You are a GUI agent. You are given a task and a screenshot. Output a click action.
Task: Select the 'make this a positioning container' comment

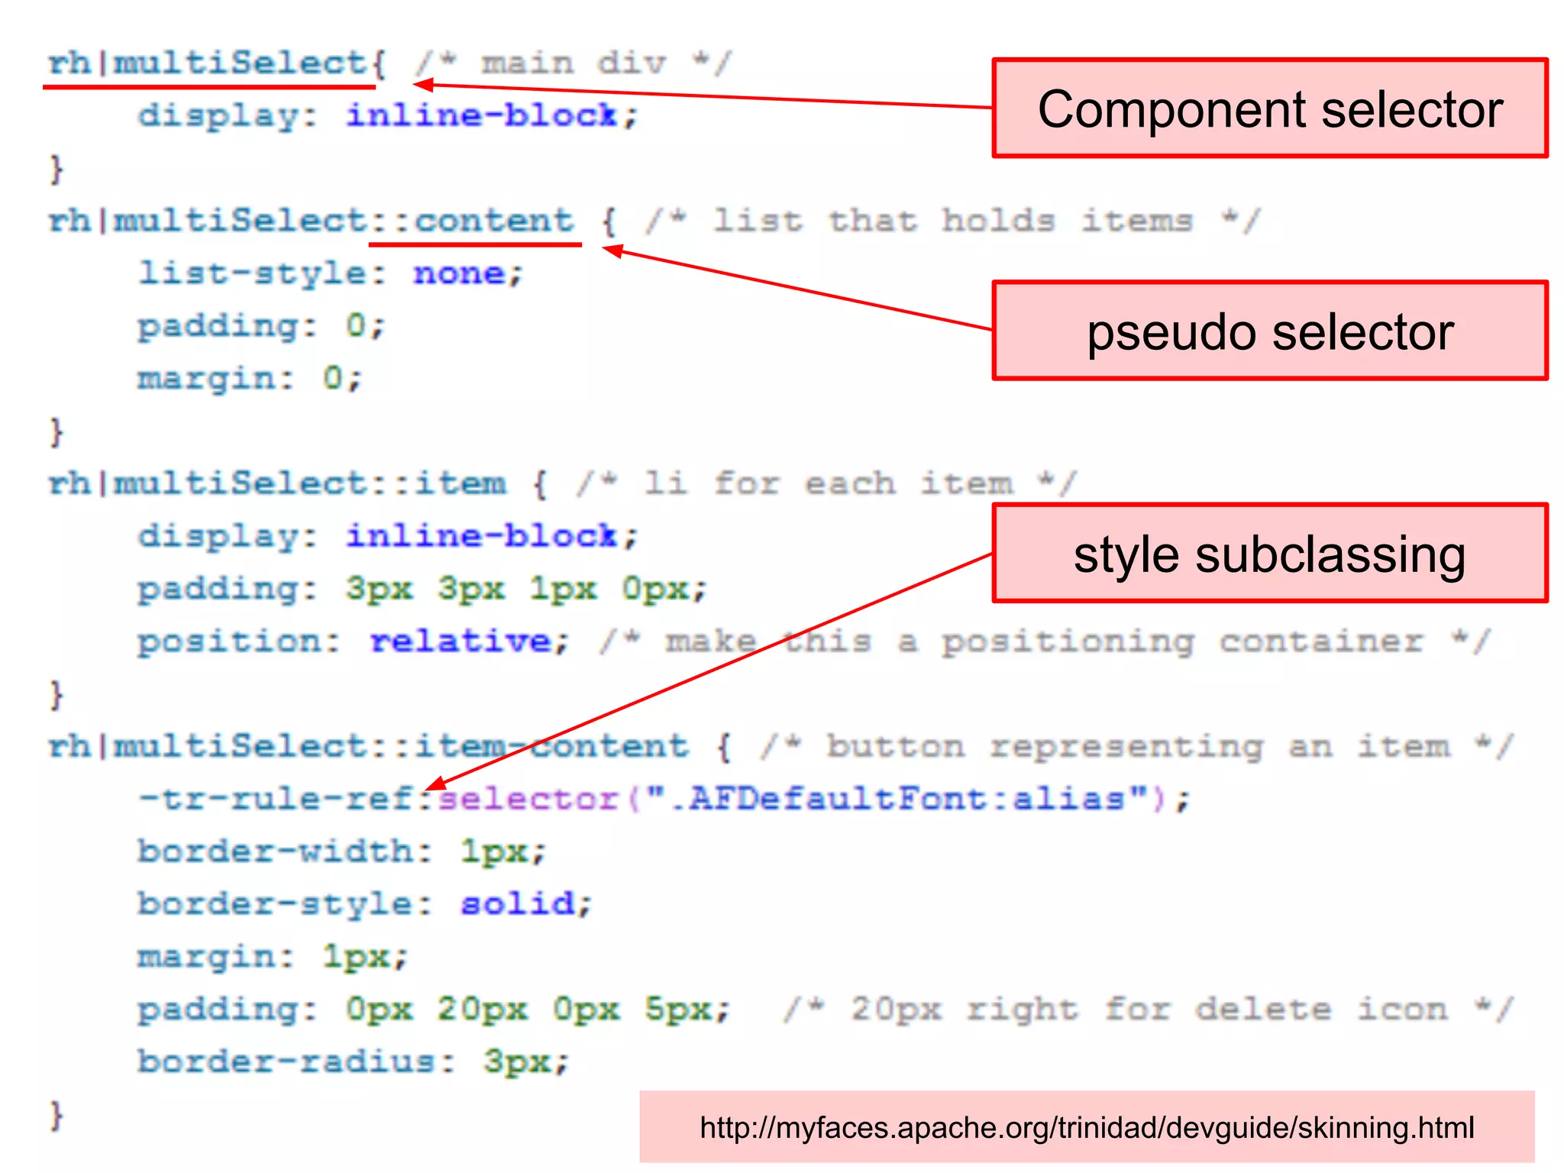(1045, 642)
